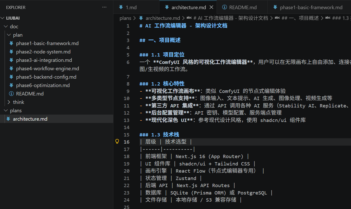Collapse the plan subfolder
The image size is (351, 209).
point(9,35)
